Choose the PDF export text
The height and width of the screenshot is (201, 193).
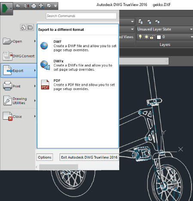click(x=84, y=85)
